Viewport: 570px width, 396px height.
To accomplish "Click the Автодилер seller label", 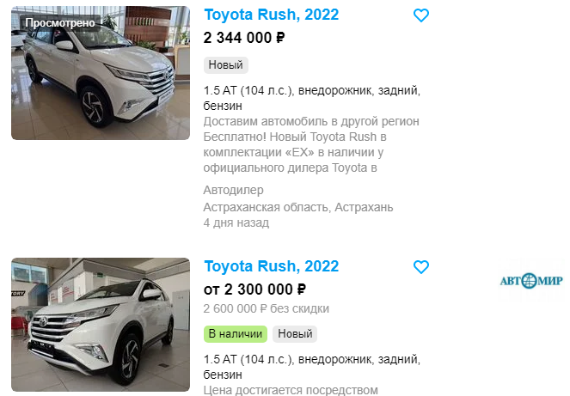I will coord(233,190).
